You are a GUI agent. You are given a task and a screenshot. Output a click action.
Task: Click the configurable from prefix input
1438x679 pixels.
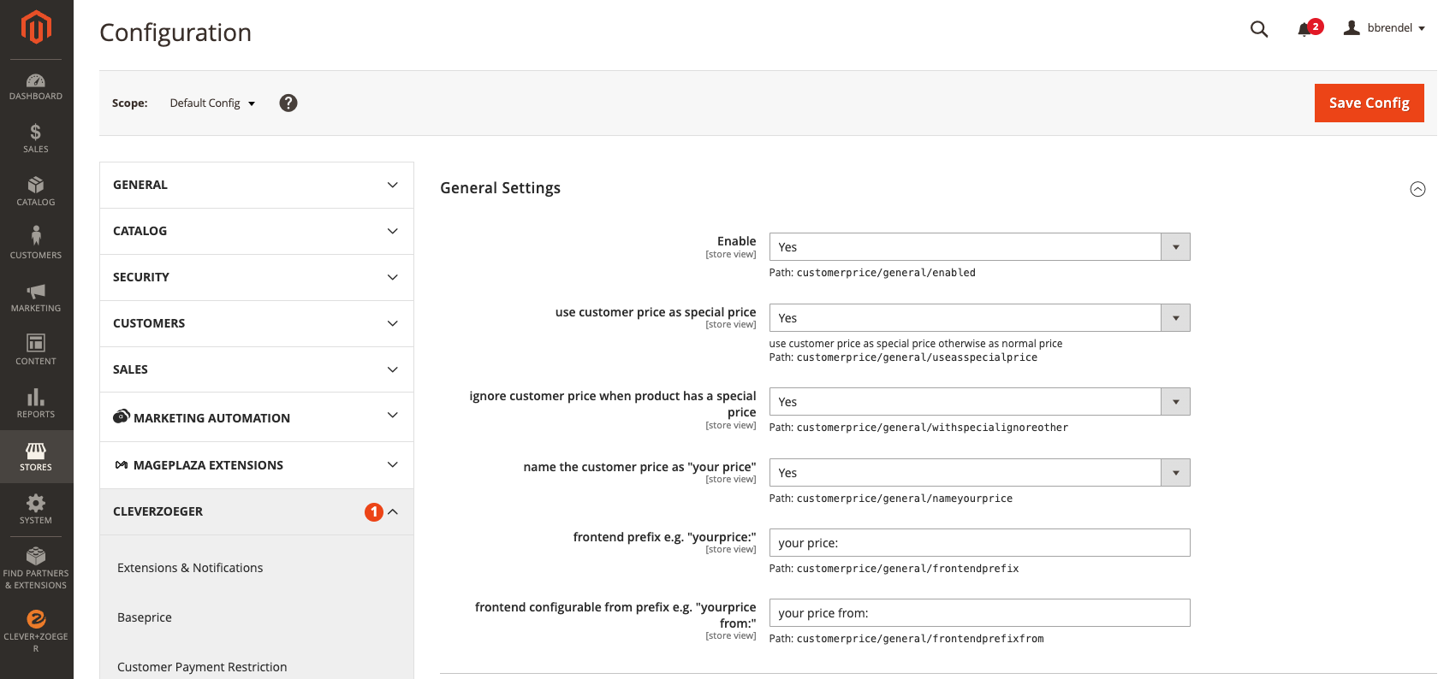pyautogui.click(x=979, y=613)
